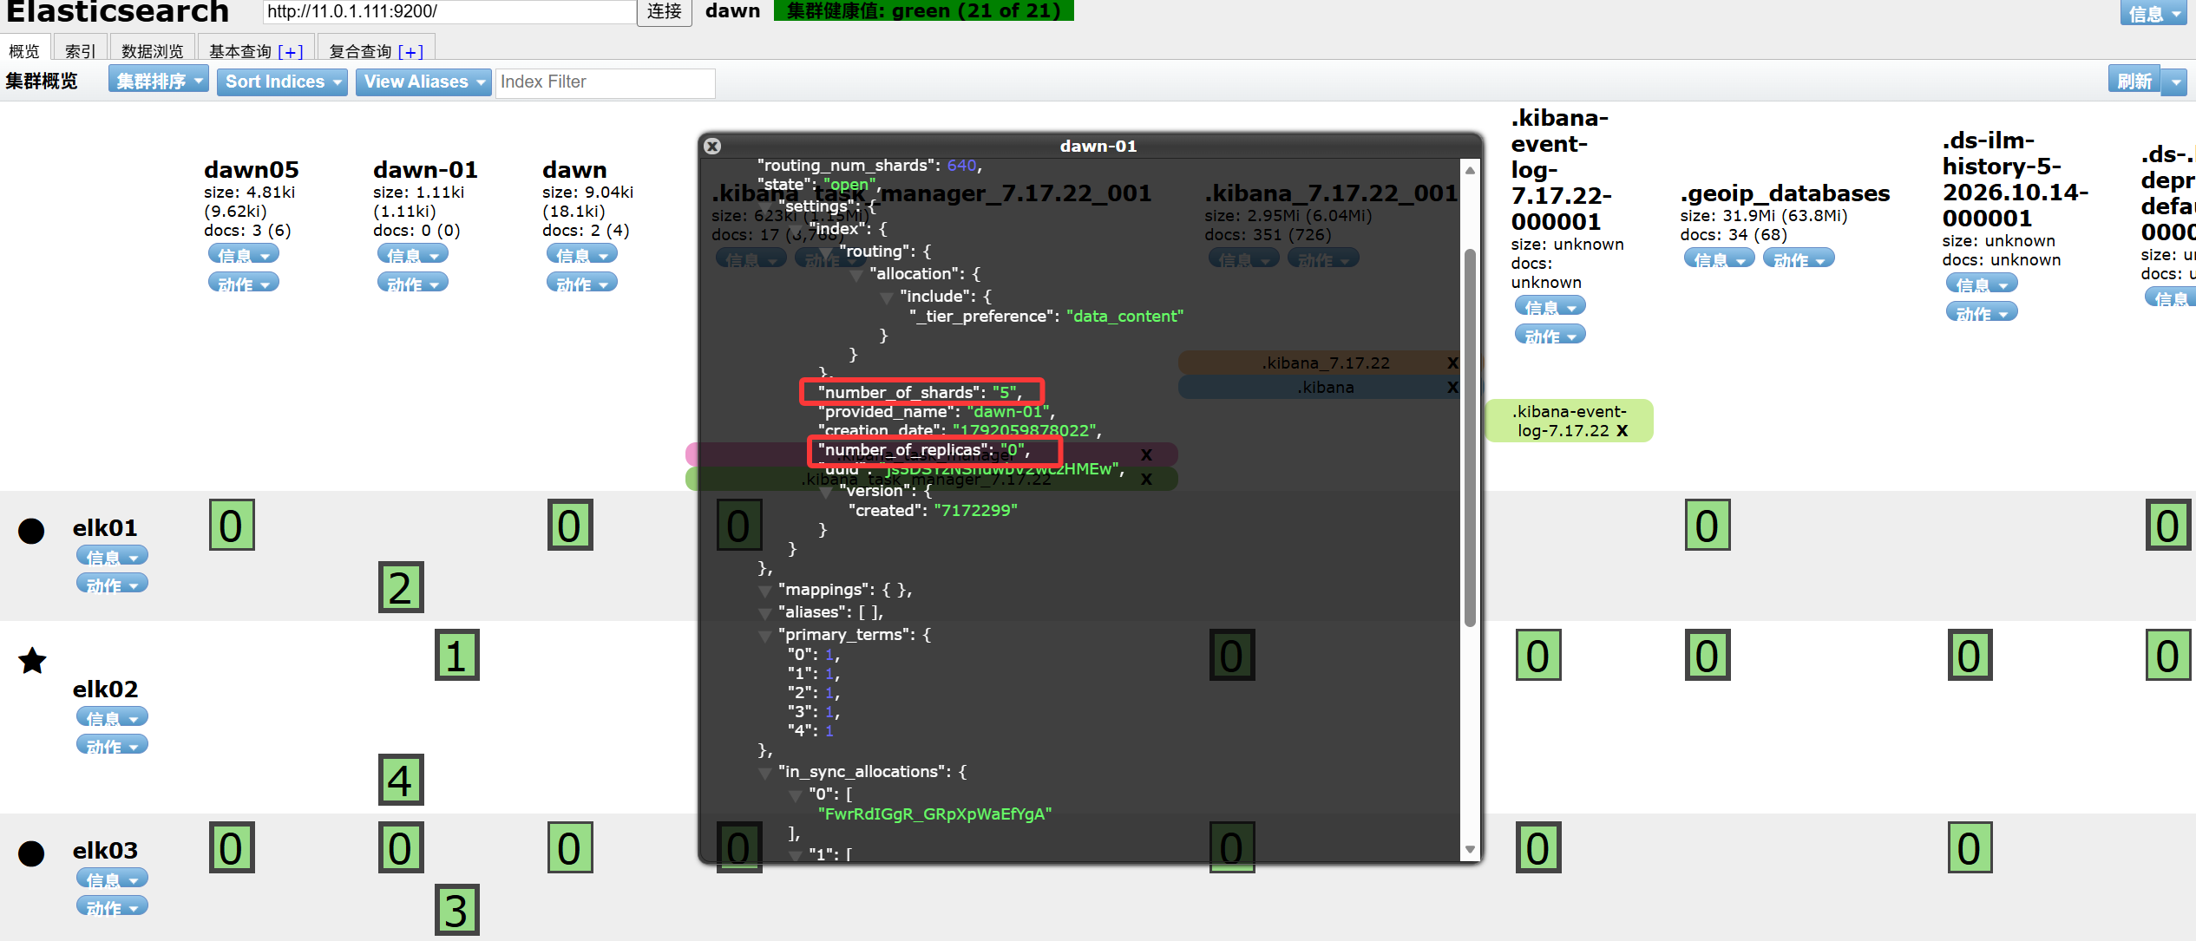
Task: Open the dawn05 信息 dropdown
Action: pyautogui.click(x=244, y=254)
